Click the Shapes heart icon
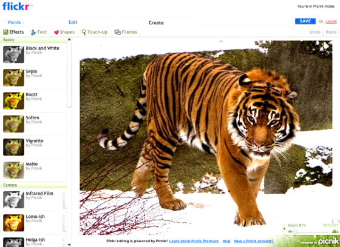 (x=56, y=32)
